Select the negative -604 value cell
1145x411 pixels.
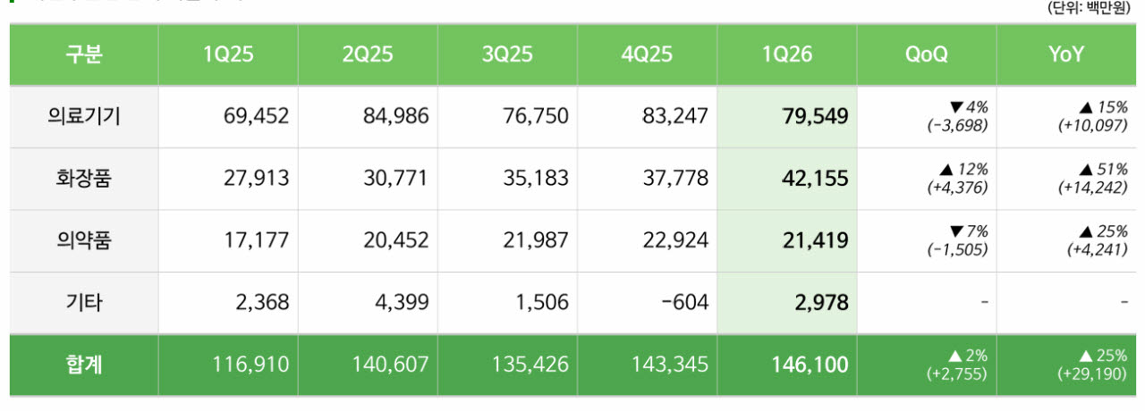pyautogui.click(x=647, y=303)
